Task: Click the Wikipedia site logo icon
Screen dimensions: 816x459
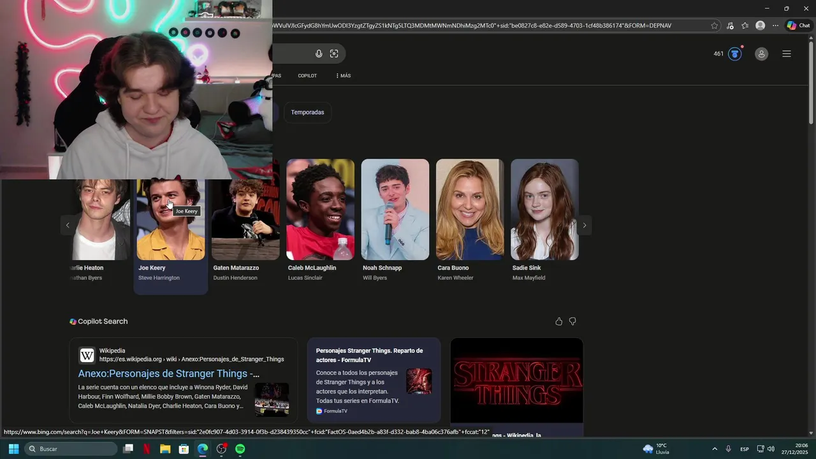Action: (x=87, y=355)
